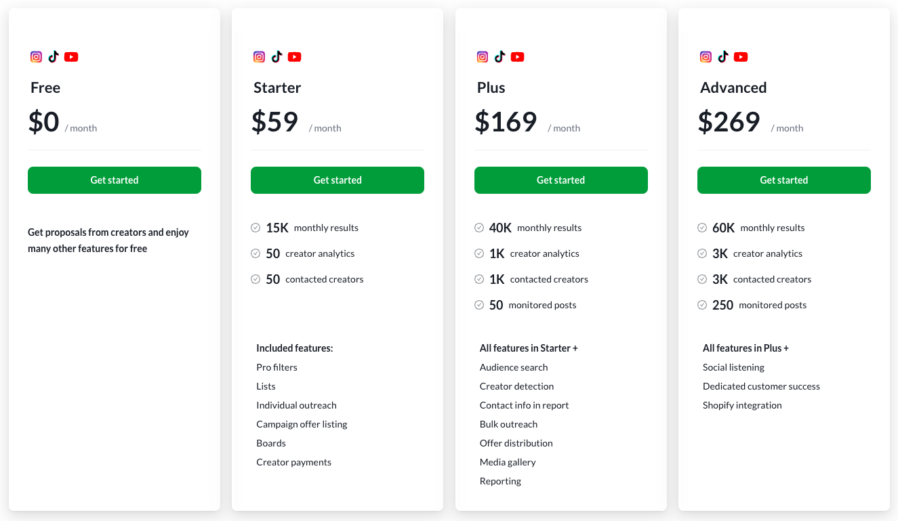Click YouTube icon in Starter plan
898x521 pixels.
coord(294,57)
